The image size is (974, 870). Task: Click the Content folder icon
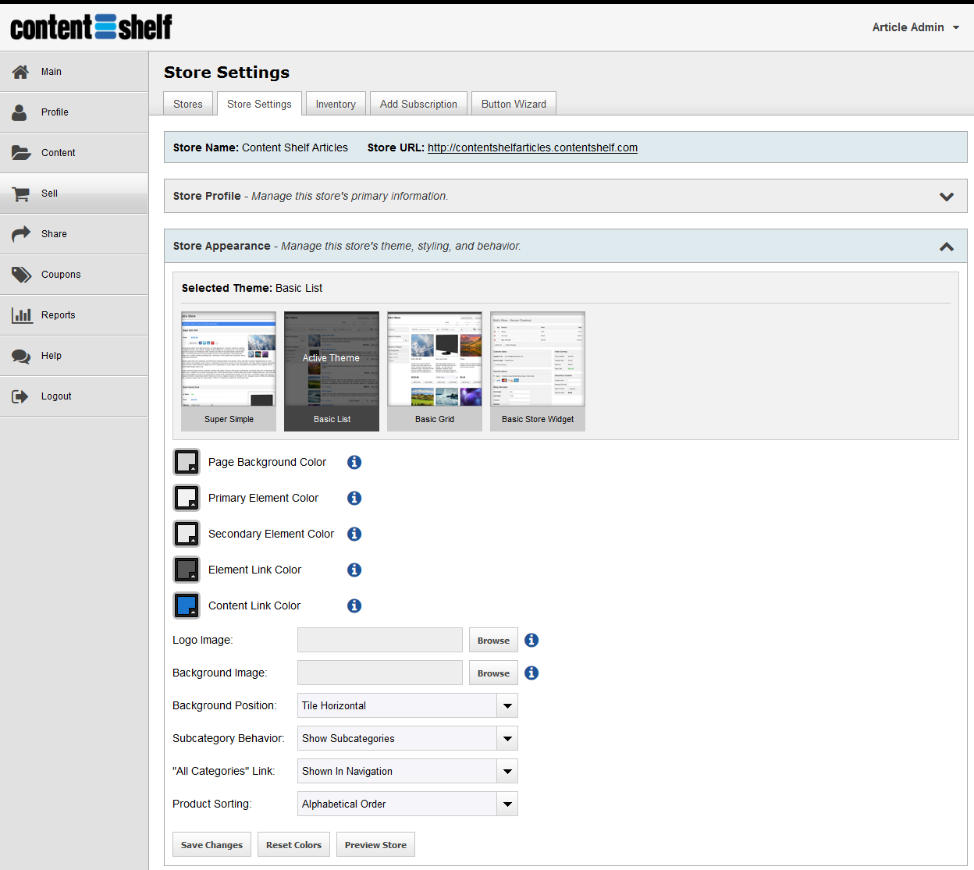(21, 153)
